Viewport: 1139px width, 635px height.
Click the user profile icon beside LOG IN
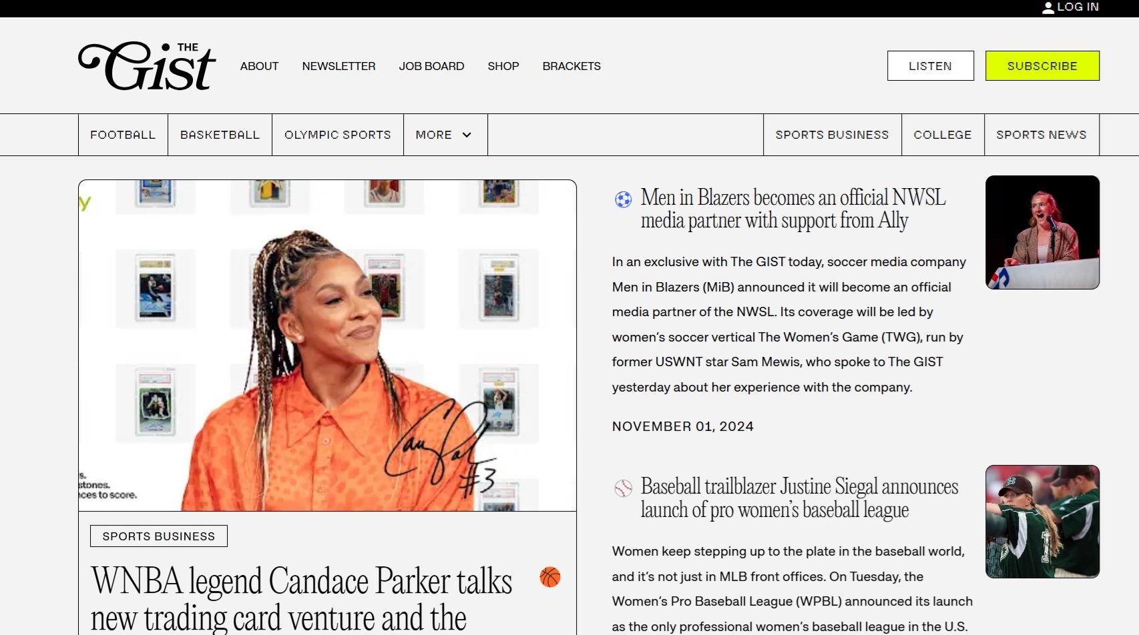(1048, 7)
